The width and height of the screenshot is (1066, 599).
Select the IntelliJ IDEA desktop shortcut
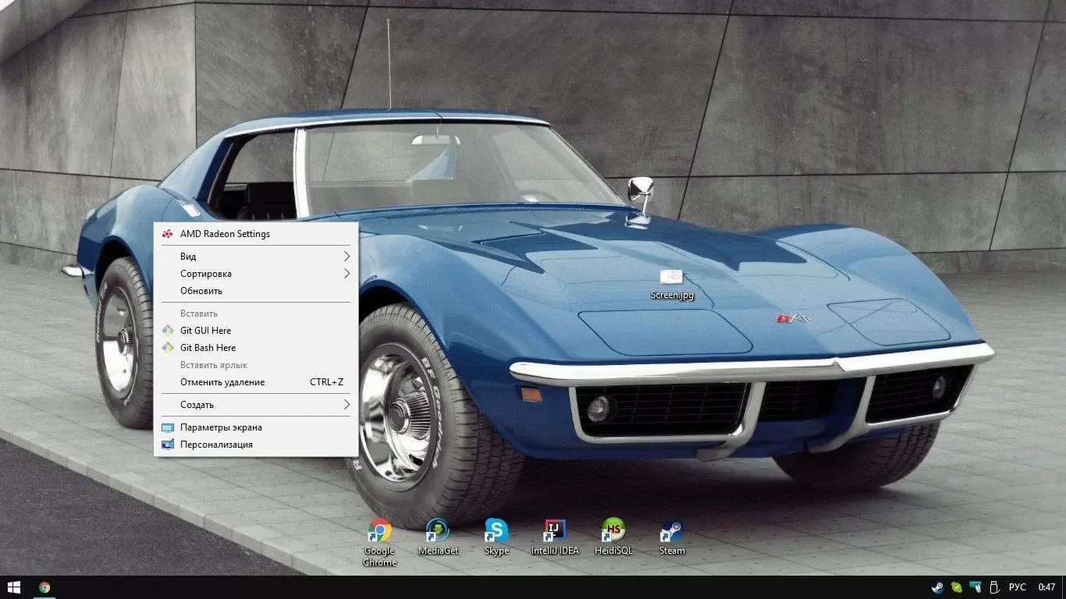(555, 537)
